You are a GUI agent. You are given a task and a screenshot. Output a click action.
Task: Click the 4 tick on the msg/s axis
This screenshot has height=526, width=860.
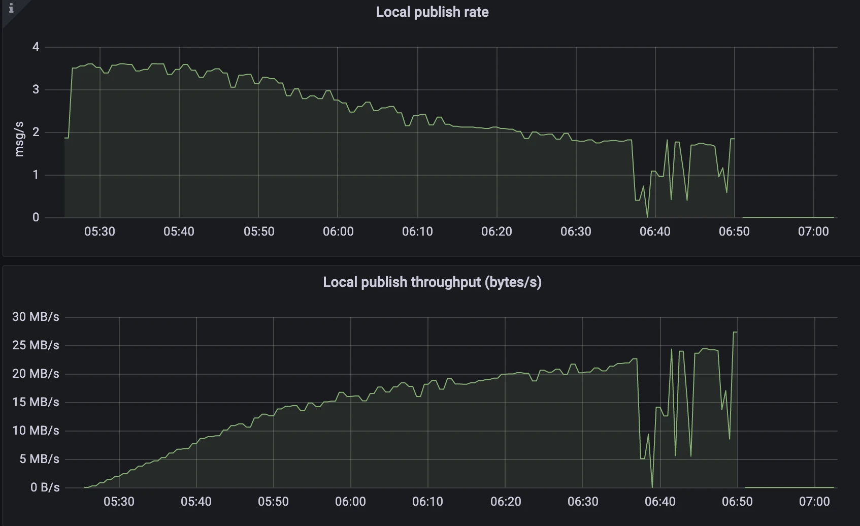point(36,47)
